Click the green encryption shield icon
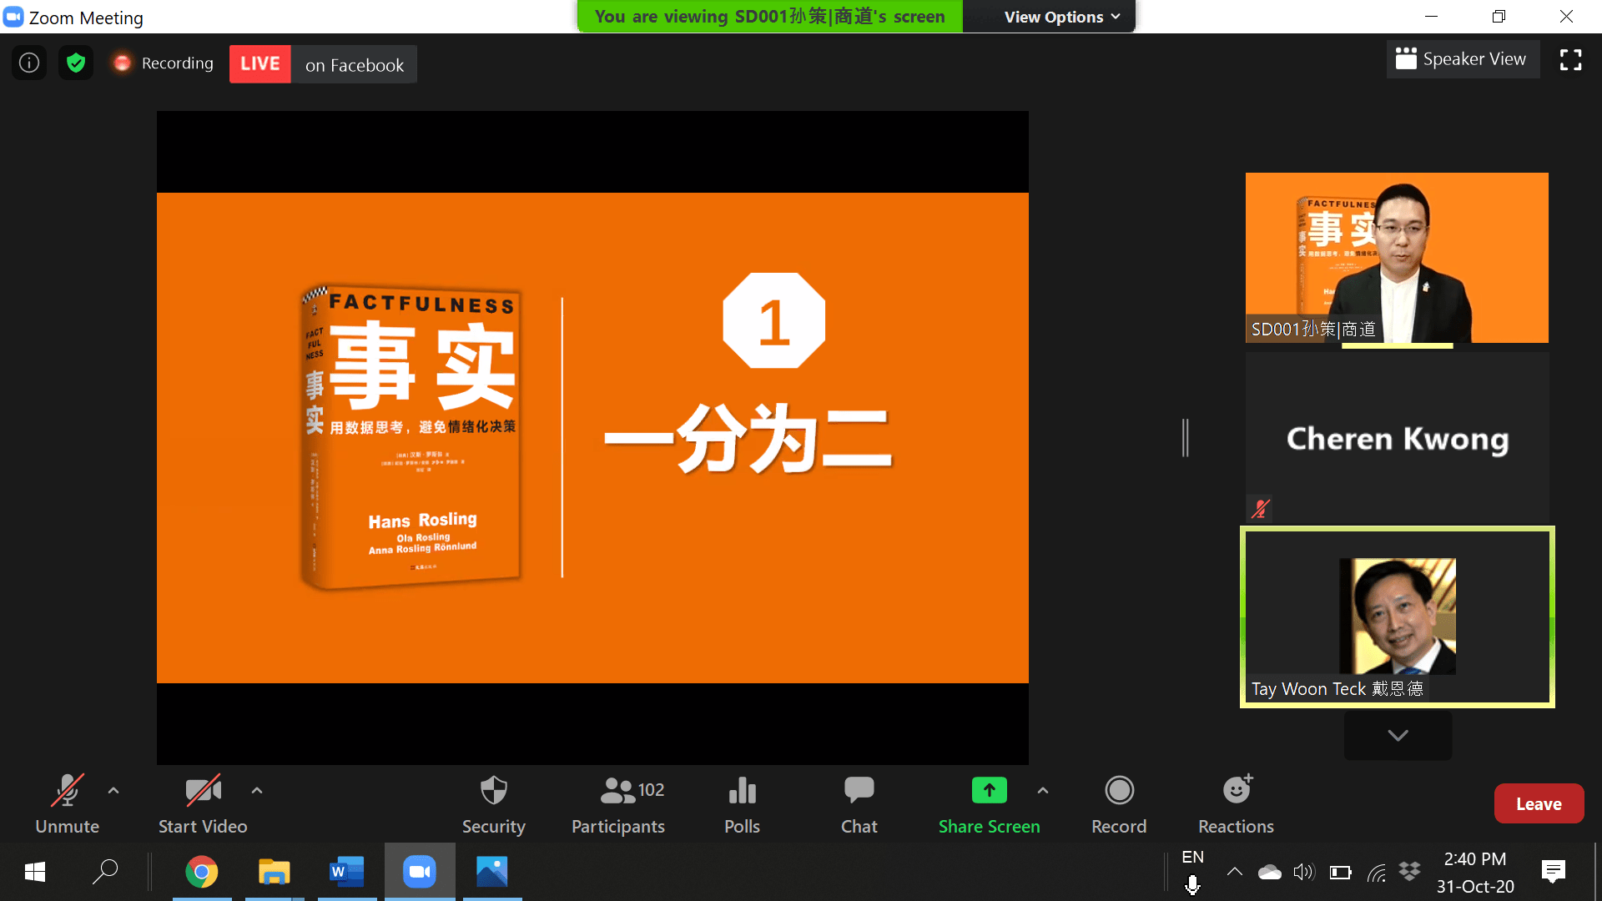Viewport: 1602px width, 901px height. [x=76, y=63]
